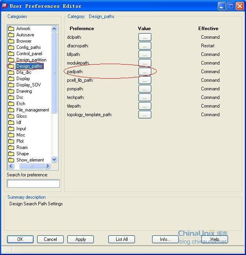This screenshot has height=255, width=246.
Task: Select the Misc category
Action: coord(21,135)
